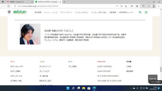Open the Favorites list icon
Viewport: 162px width, 91px height.
pyautogui.click(x=132, y=6)
